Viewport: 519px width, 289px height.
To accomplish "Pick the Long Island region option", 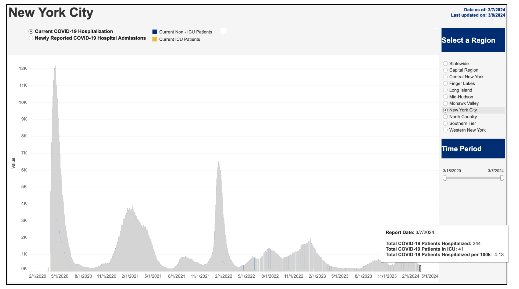I will 445,90.
